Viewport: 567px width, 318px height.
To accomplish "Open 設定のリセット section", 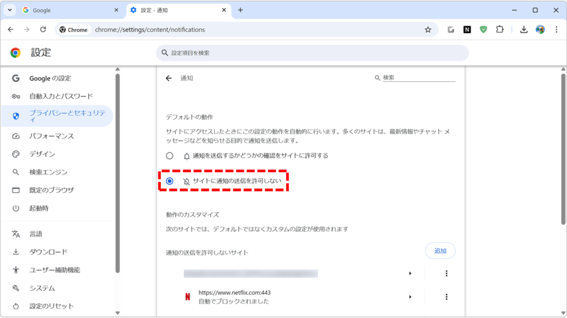I will (57, 306).
